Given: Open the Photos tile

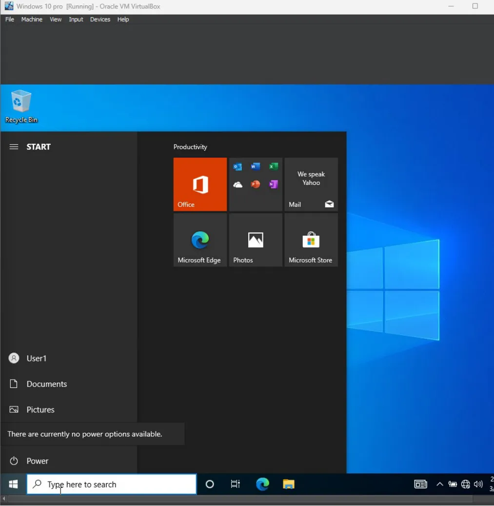Looking at the screenshot, I should pyautogui.click(x=256, y=240).
